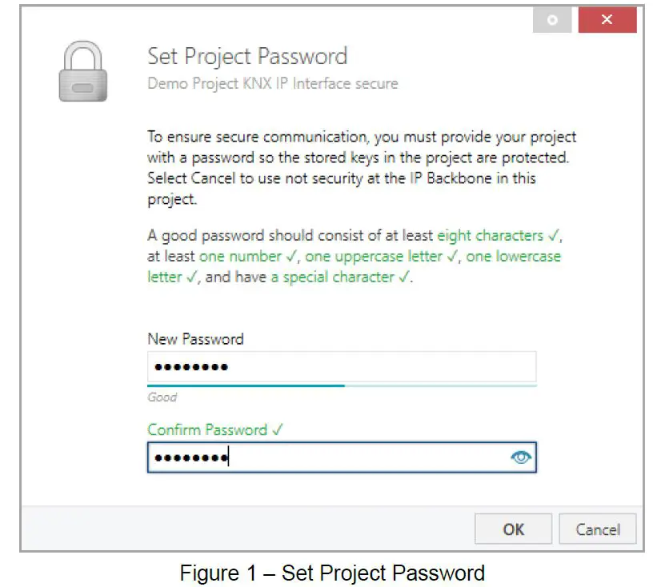Click the "Set Project Password" dialog title
The image size is (661, 587).
tap(247, 57)
